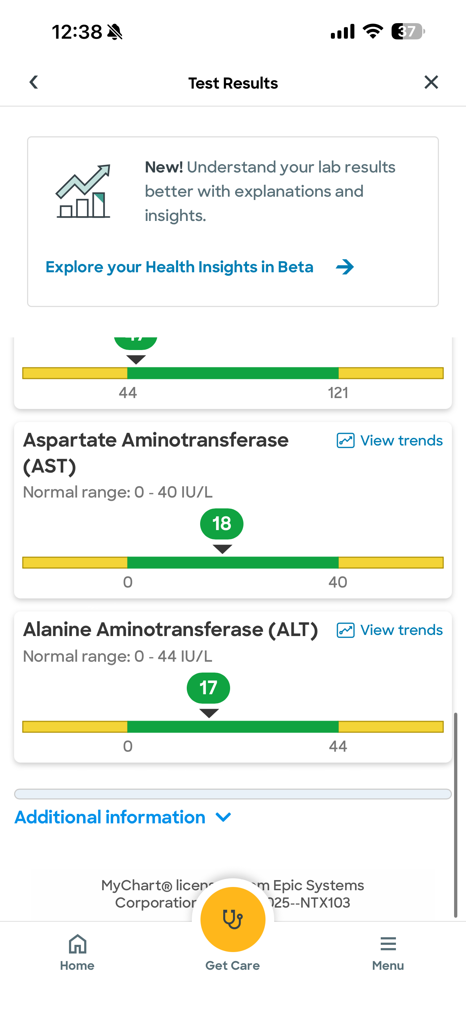This screenshot has width=466, height=1011.
Task: Tap the AST view trends chart icon
Action: coord(346,441)
